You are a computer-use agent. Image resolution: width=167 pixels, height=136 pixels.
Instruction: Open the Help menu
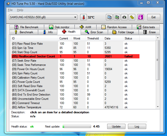20,10
